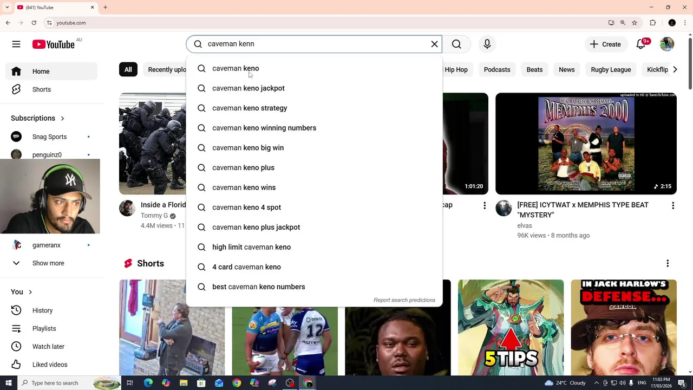Click inside the search text field
Screen dimensions: 693x390
314,44
